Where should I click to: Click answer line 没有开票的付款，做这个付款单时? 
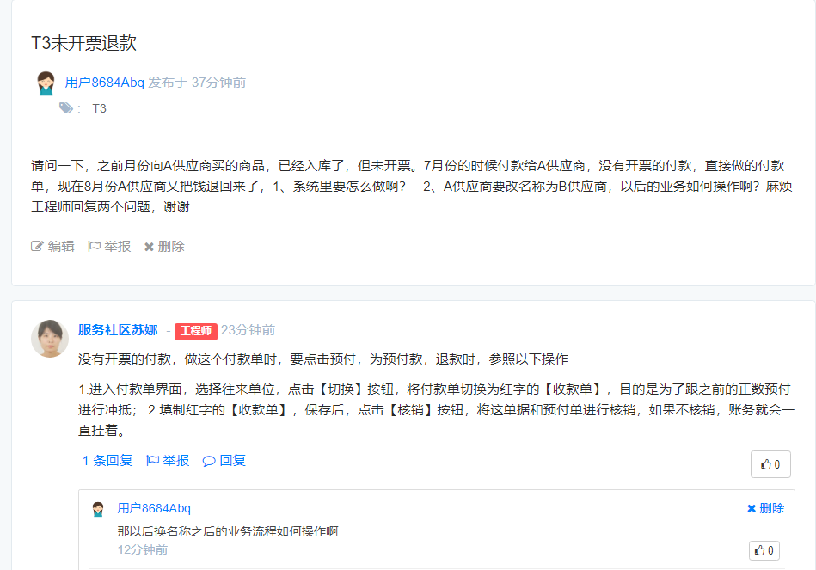pos(177,359)
